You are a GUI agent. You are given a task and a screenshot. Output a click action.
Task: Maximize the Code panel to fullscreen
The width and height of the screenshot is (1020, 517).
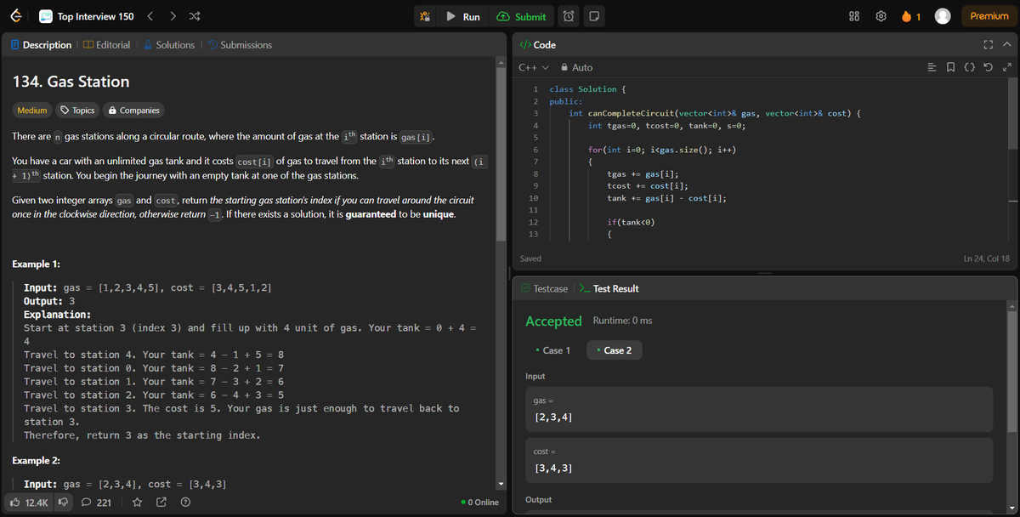tap(989, 45)
